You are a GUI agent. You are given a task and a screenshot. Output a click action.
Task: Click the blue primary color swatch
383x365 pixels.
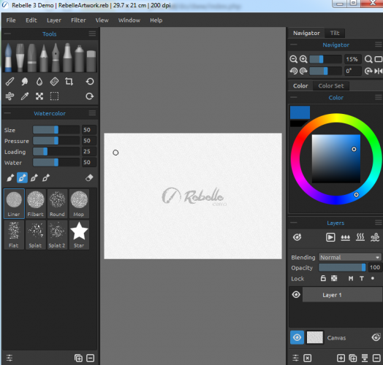[300, 112]
